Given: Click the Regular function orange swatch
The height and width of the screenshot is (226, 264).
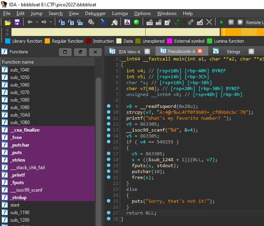Looking at the screenshot, I should pyautogui.click(x=47, y=41).
